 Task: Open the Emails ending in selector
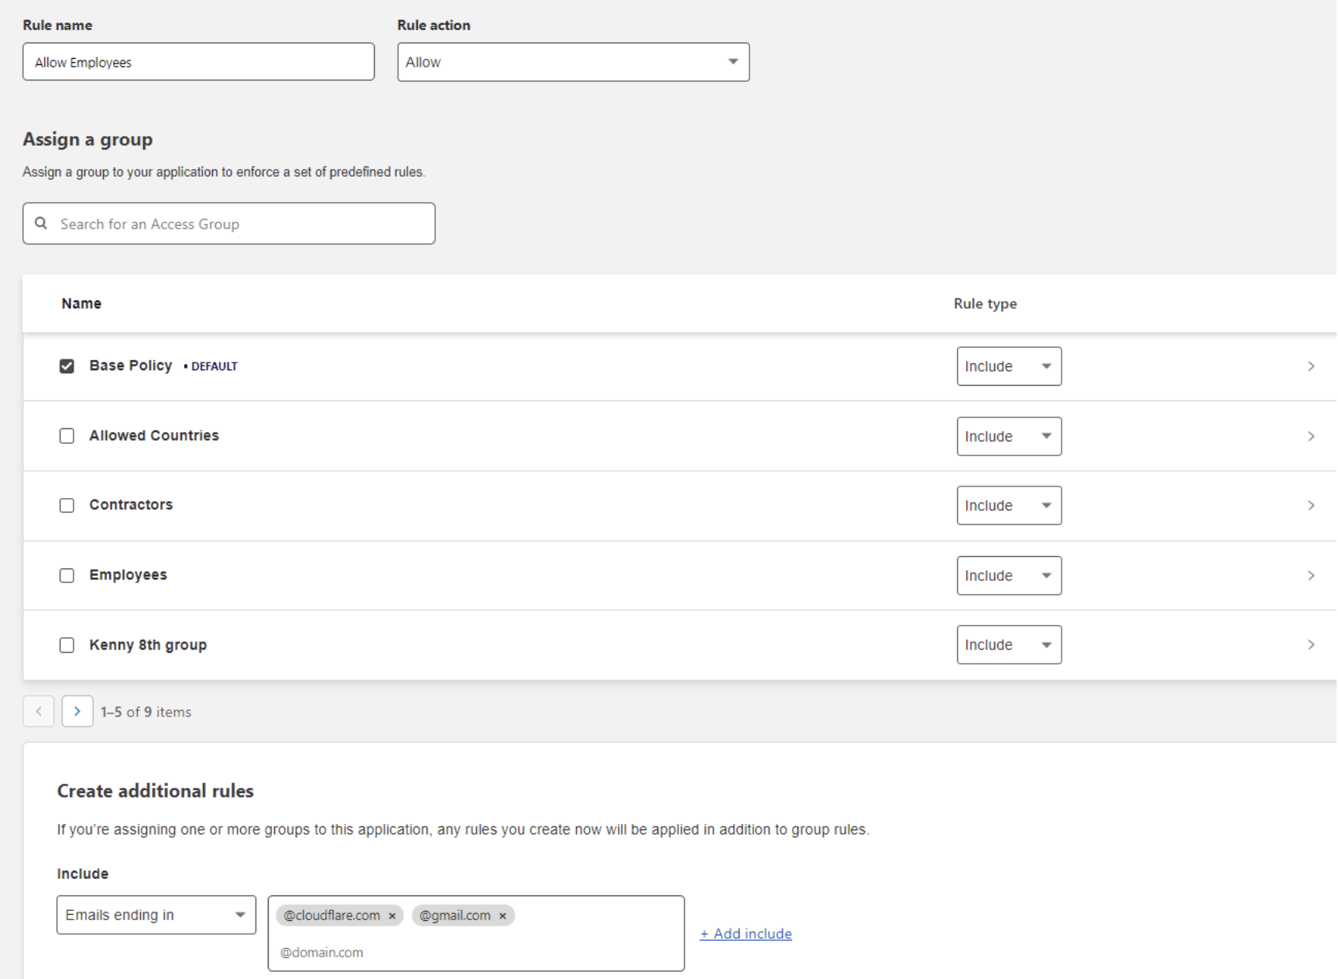point(156,915)
